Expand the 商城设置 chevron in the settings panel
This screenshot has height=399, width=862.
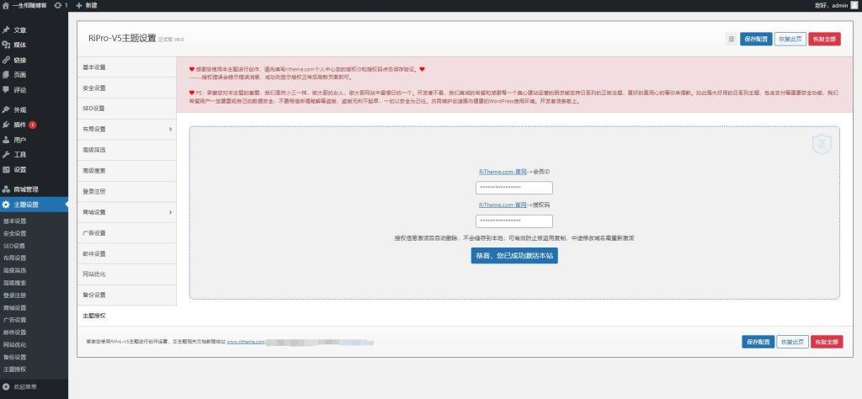coord(170,212)
